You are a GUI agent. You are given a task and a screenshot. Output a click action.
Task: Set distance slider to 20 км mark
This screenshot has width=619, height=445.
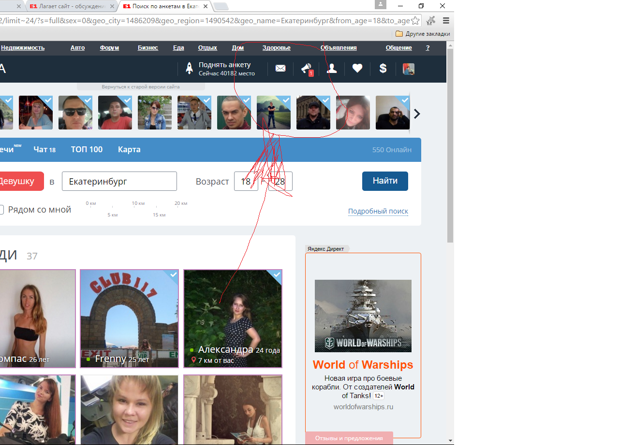(181, 203)
